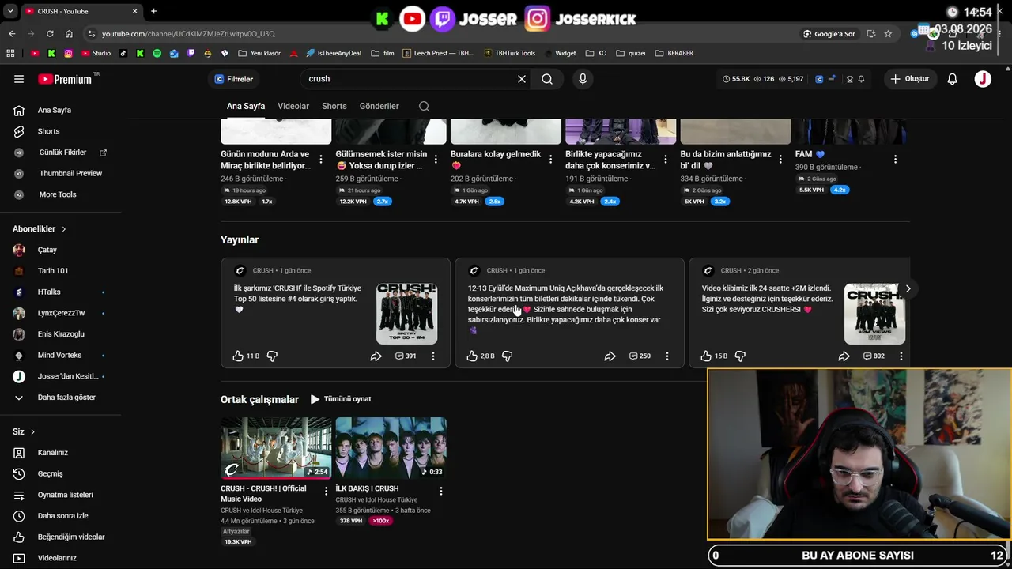This screenshot has width=1012, height=569.
Task: Open the 'Yeni klasör' bookmark folder
Action: [259, 54]
